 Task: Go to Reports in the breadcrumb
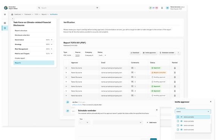pos(44,14)
